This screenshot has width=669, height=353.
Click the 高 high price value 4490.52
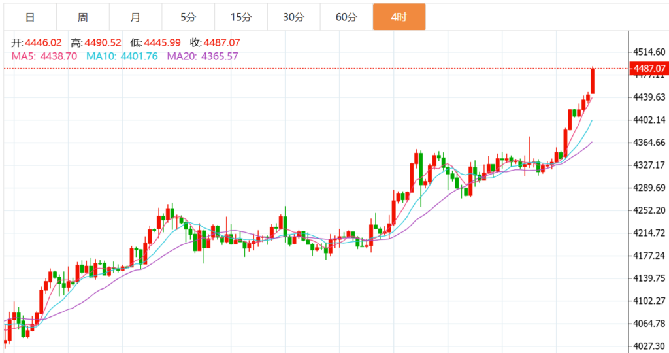(x=103, y=42)
